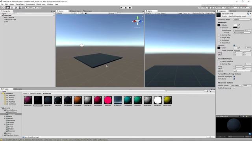Select the Hand tool in the toolbar
This screenshot has width=252, height=141.
(x=3, y=7)
